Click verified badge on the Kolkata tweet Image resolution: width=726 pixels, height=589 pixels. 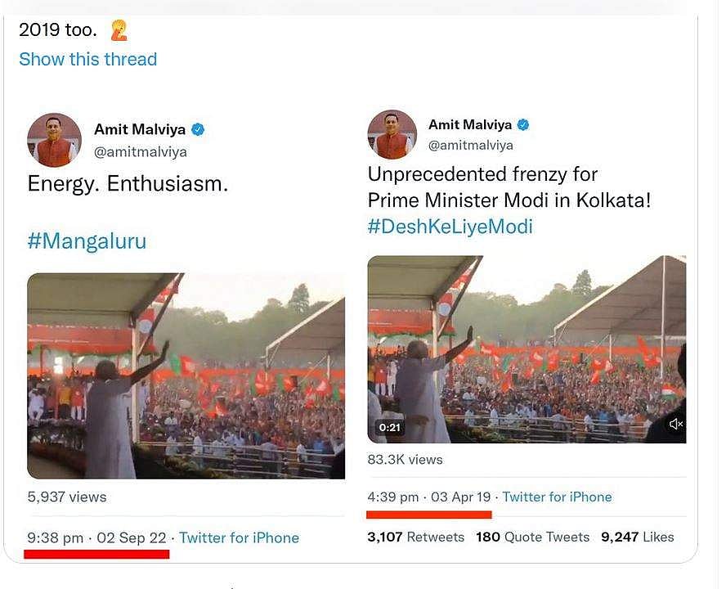click(x=523, y=124)
